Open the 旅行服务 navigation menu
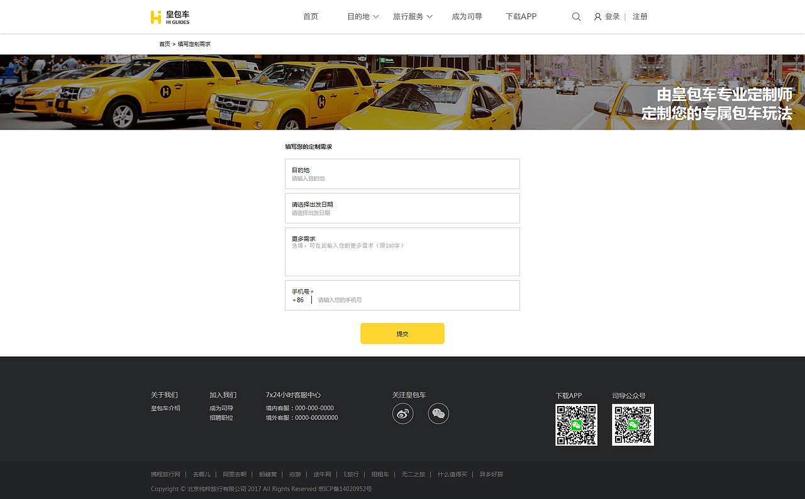 coord(408,17)
